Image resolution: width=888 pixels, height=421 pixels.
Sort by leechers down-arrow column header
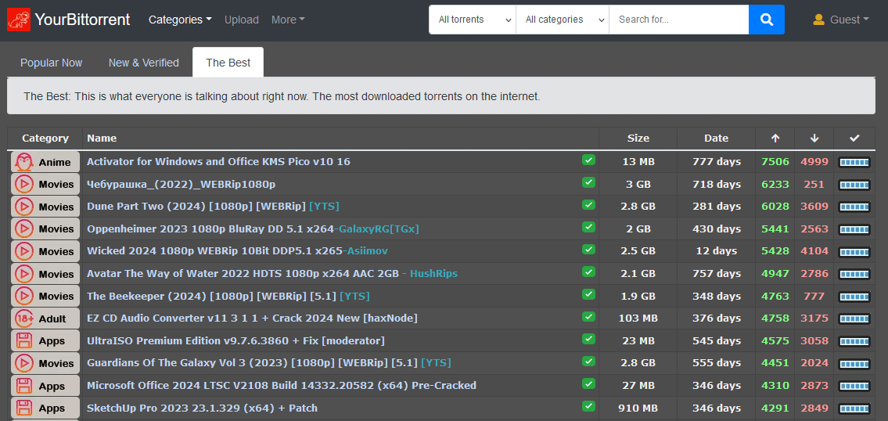(x=814, y=139)
